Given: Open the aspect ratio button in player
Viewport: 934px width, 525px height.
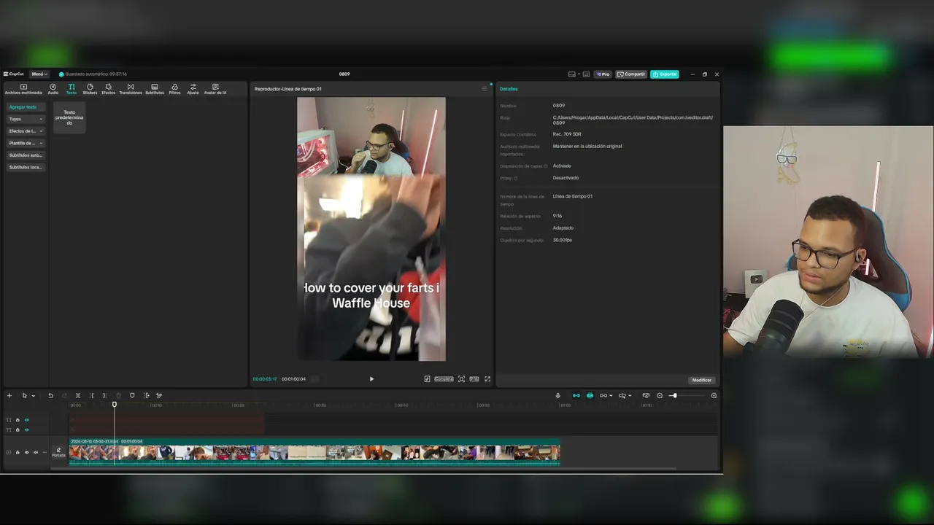Looking at the screenshot, I should 474,379.
